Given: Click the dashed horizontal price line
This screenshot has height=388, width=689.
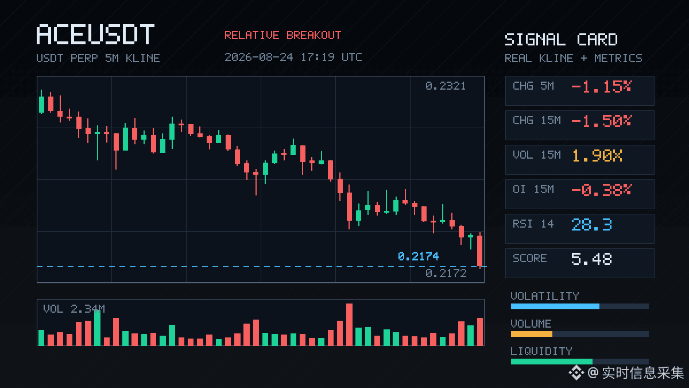Looking at the screenshot, I should pyautogui.click(x=261, y=266).
